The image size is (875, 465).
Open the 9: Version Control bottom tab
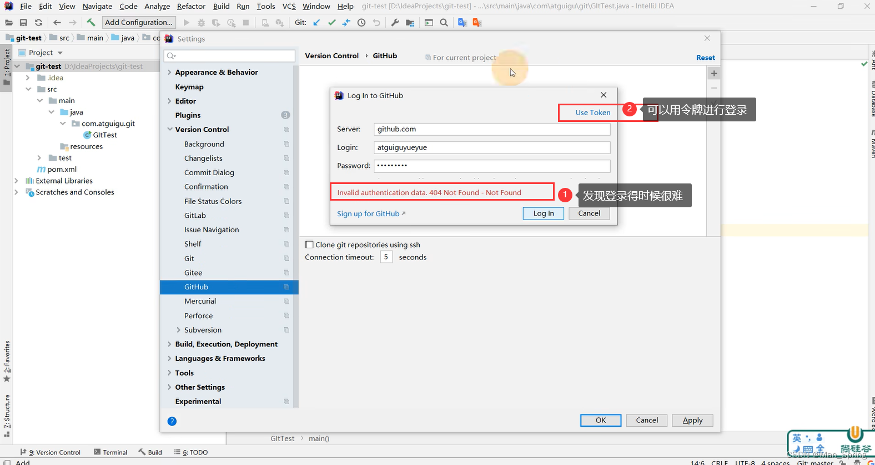50,452
